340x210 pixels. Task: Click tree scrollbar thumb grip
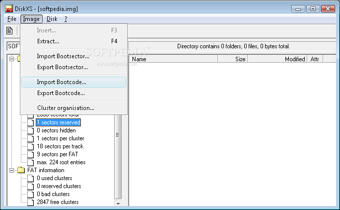(118, 135)
